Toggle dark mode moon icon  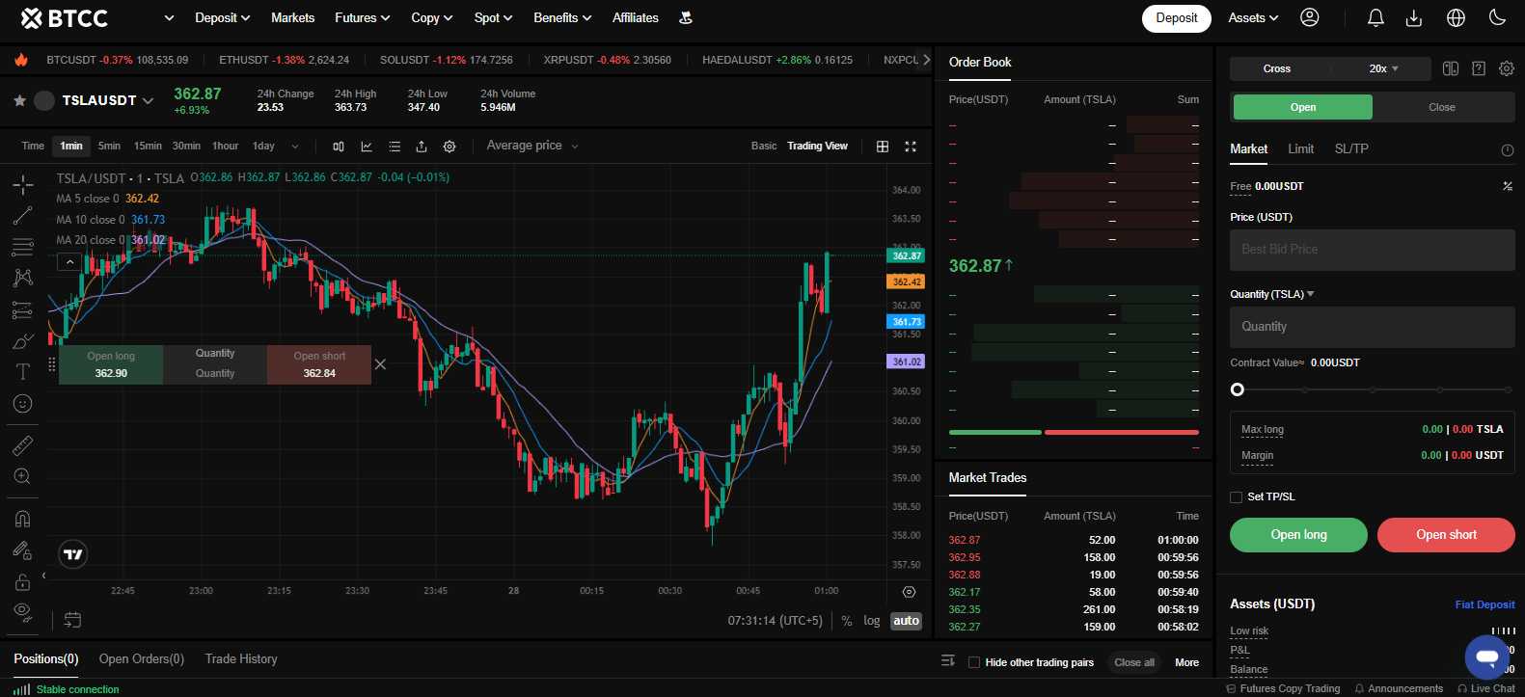point(1498,17)
